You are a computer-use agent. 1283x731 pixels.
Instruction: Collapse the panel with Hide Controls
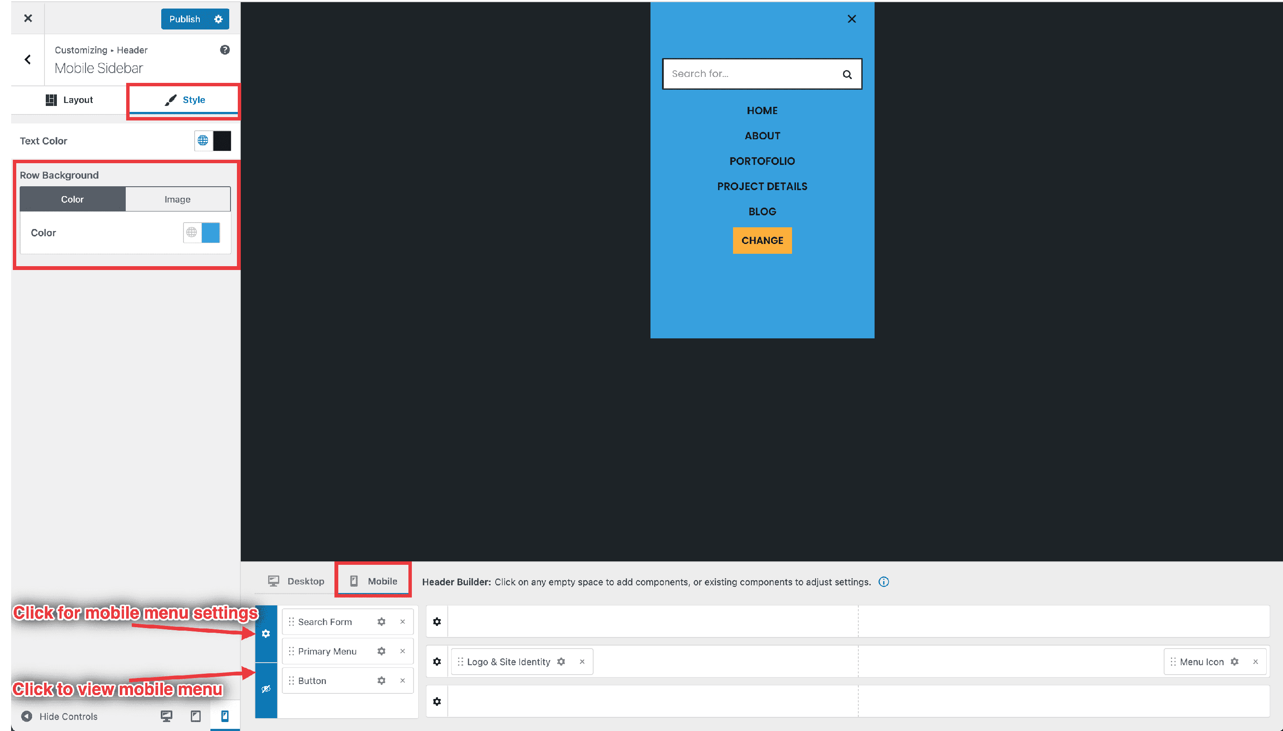click(60, 716)
